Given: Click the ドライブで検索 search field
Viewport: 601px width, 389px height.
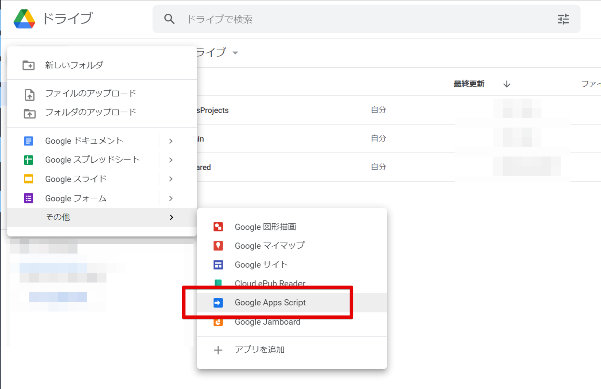Looking at the screenshot, I should (x=367, y=19).
